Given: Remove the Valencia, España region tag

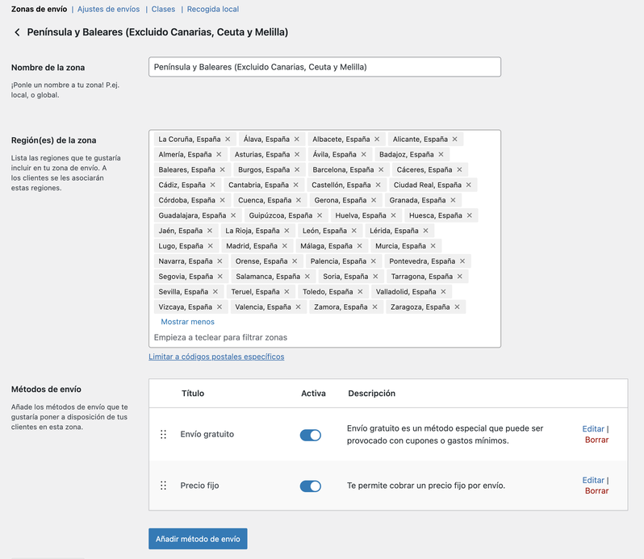Looking at the screenshot, I should (x=298, y=307).
